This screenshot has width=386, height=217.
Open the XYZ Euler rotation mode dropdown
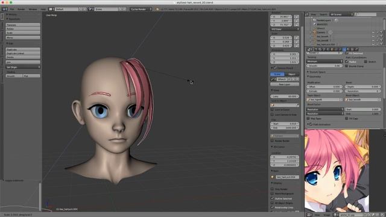point(285,29)
